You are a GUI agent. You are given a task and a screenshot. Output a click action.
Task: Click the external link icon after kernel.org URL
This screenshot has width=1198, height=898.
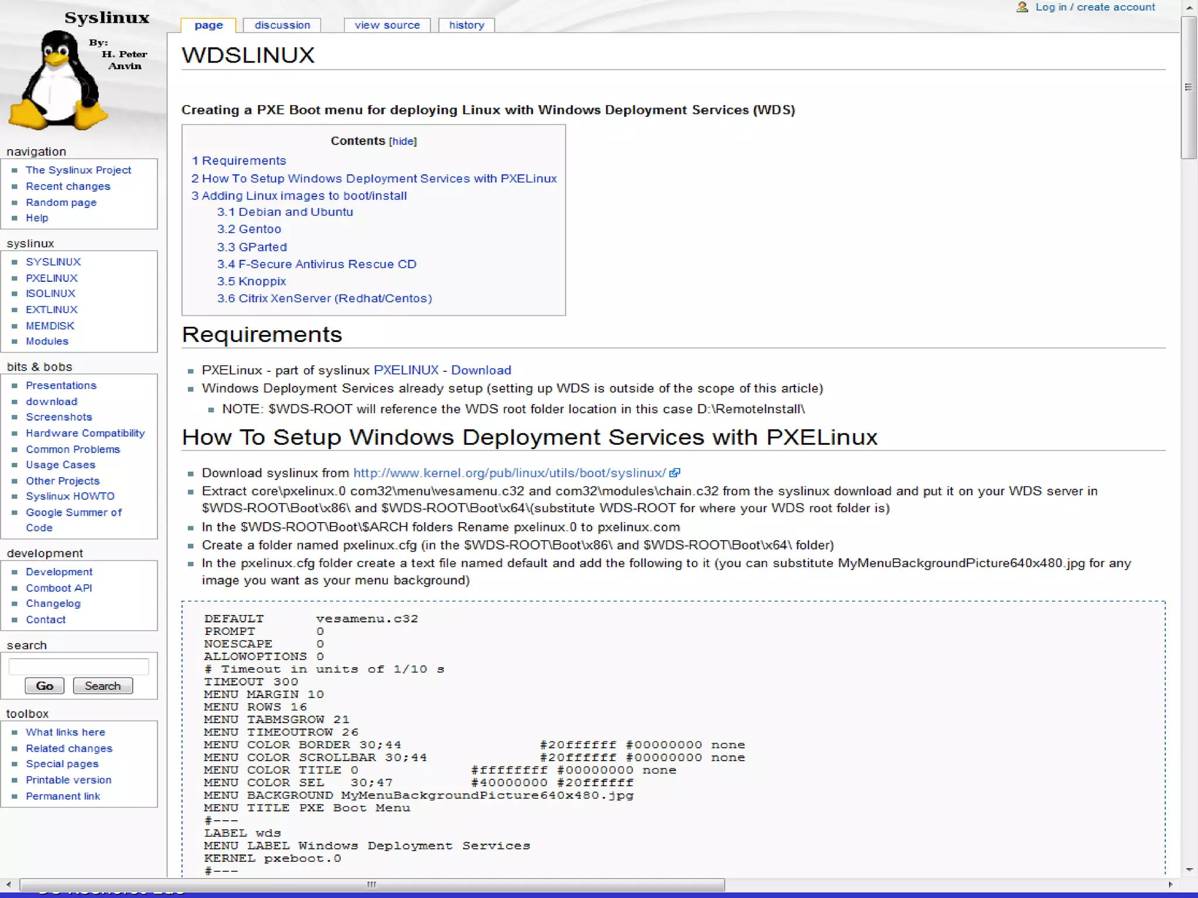674,472
